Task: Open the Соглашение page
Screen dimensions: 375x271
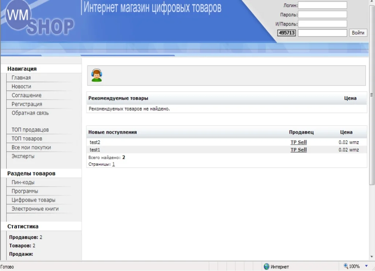Action: coord(26,95)
